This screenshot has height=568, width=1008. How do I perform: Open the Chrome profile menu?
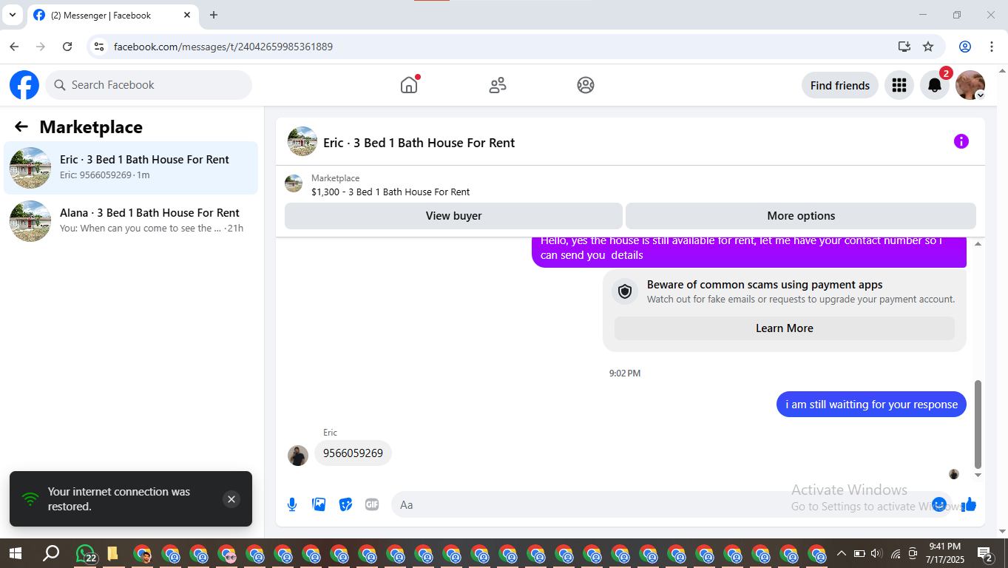coord(965,47)
